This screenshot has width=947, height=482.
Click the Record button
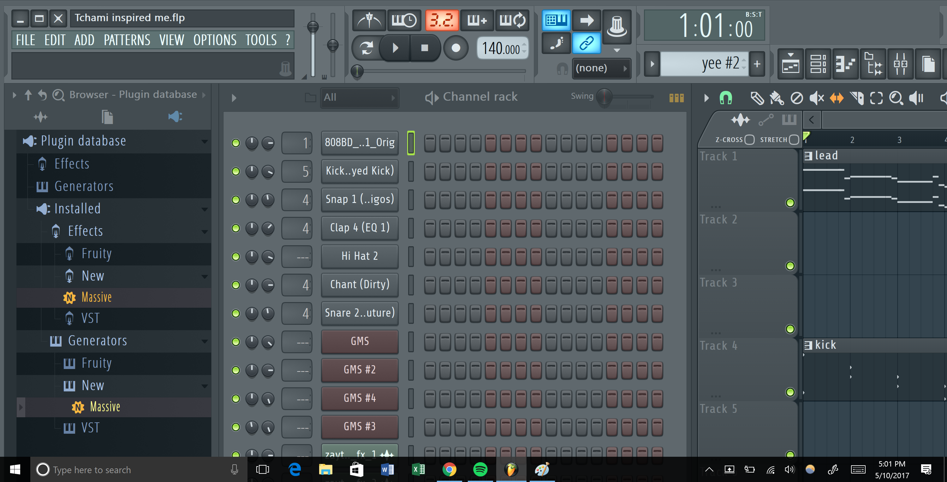(456, 48)
